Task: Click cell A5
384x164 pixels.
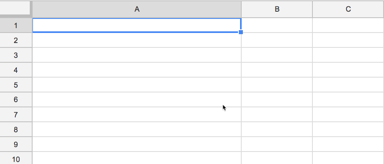Action: point(137,85)
